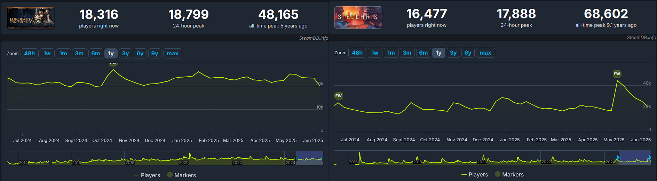Click the 68,602 all-time peak figure
Screen dimensions: 657x181
[606, 14]
